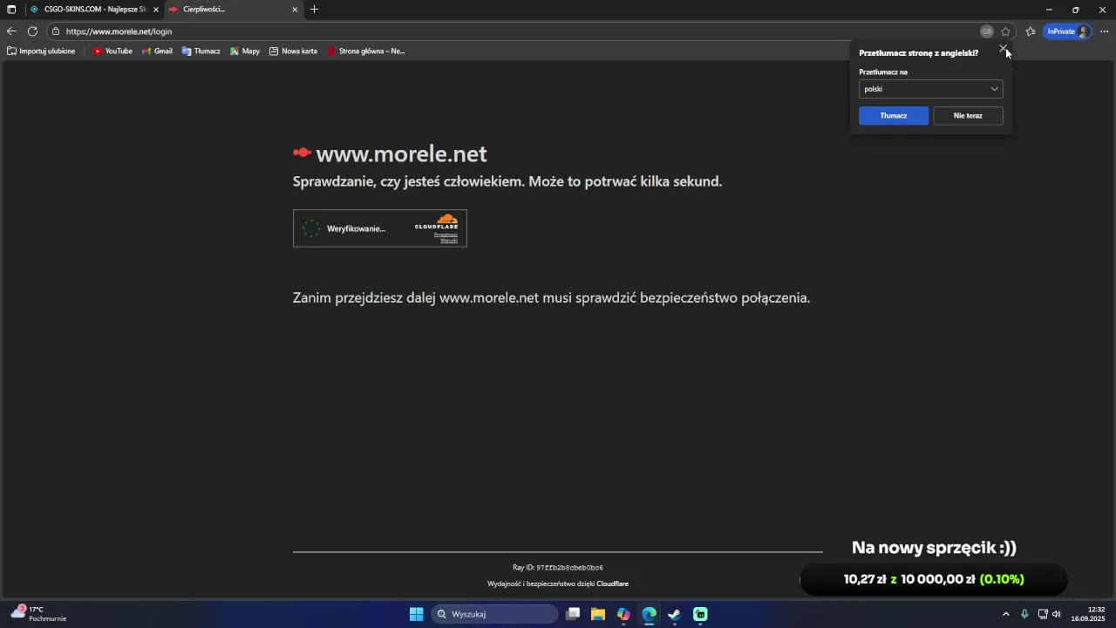1116x628 pixels.
Task: Click the Nie teraz button
Action: coord(968,116)
